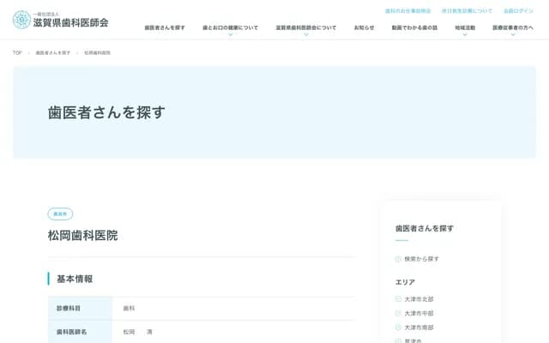Click 歯医者さんを探す in the breadcrumb trail
Viewport: 549px width, 343px height.
(x=53, y=53)
